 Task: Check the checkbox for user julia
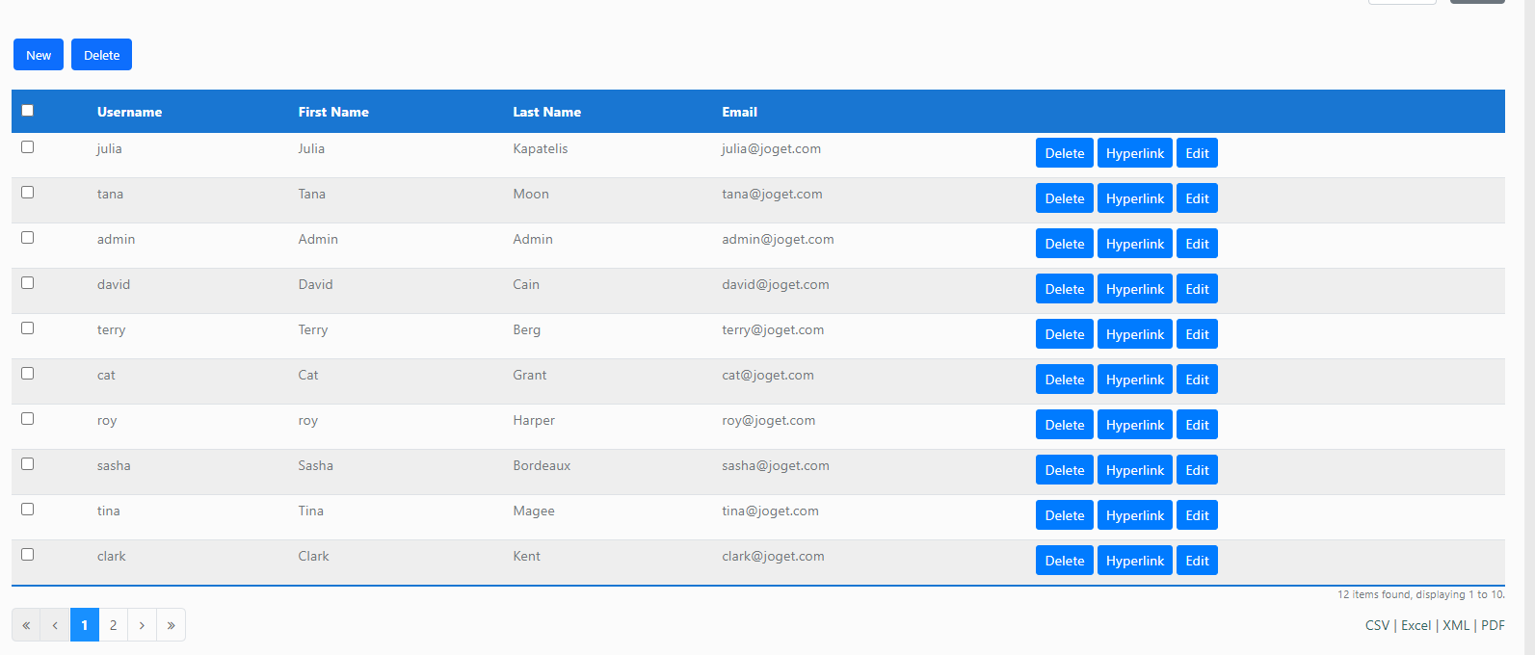(x=28, y=147)
